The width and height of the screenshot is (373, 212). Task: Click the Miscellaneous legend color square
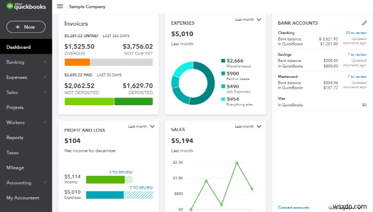pyautogui.click(x=223, y=60)
